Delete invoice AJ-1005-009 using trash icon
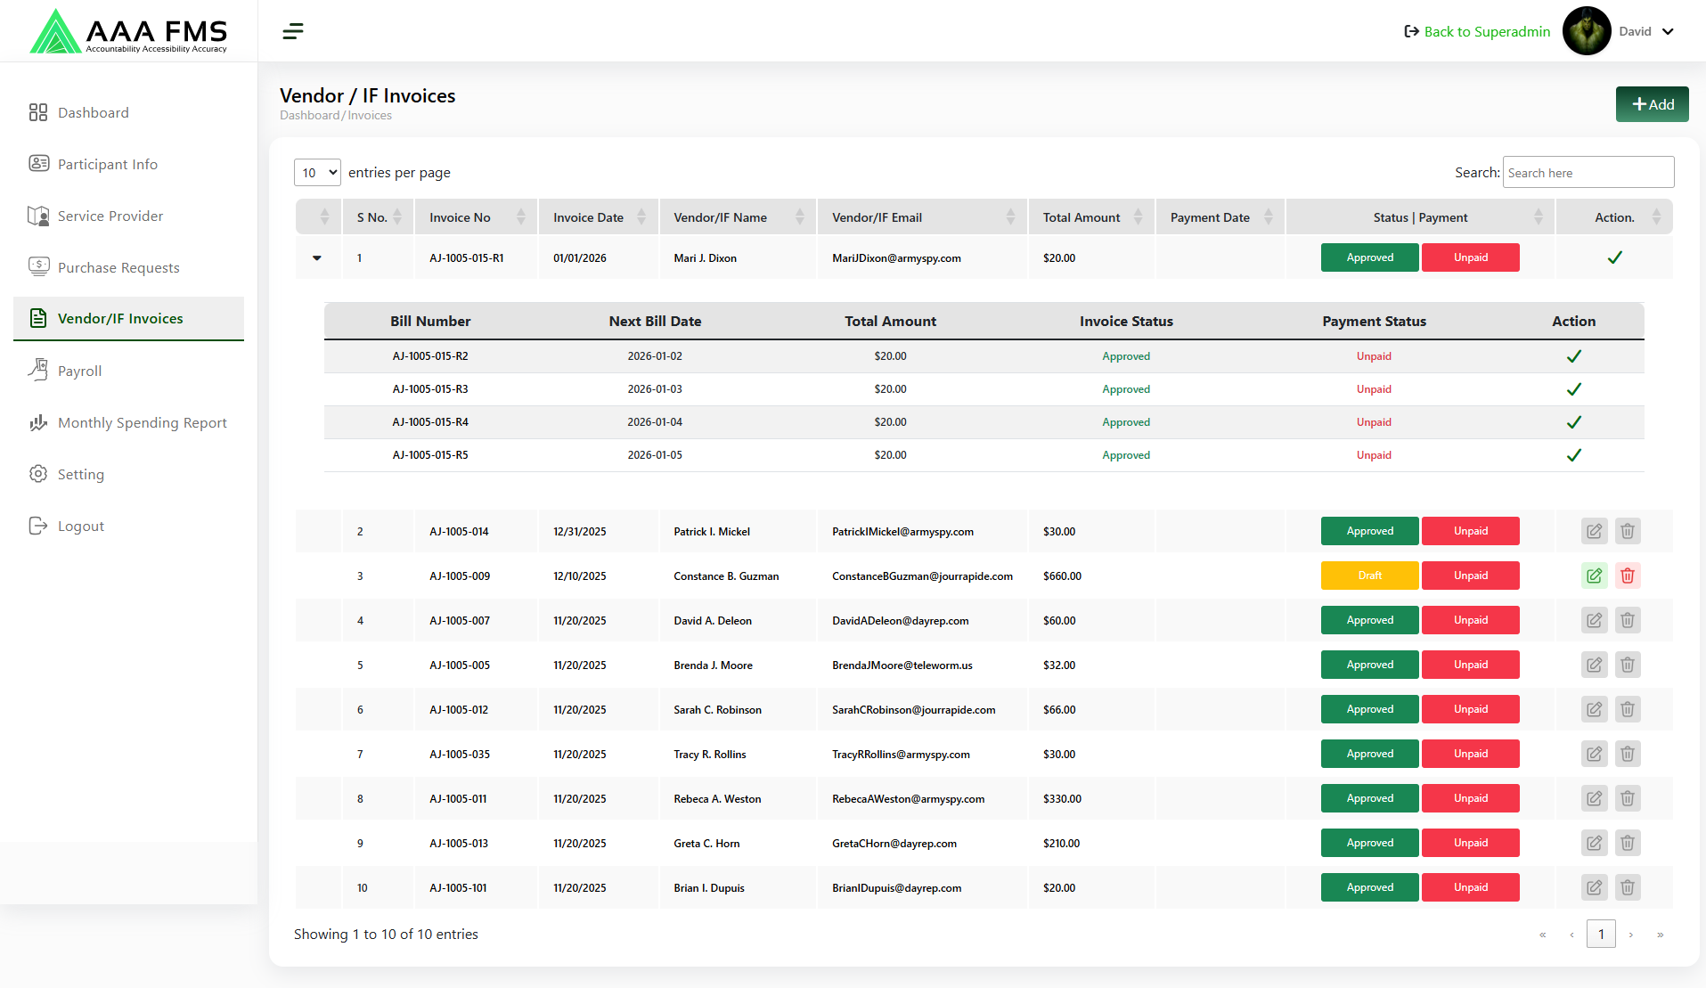This screenshot has width=1706, height=988. click(1627, 576)
